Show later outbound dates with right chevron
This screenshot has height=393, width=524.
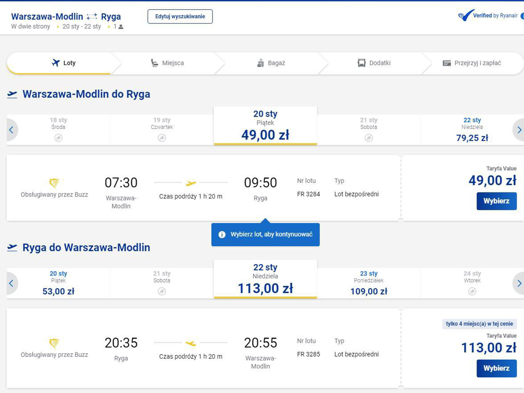coord(519,130)
